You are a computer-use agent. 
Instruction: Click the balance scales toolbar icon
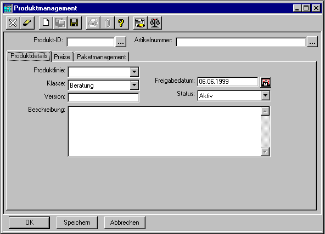(155, 23)
